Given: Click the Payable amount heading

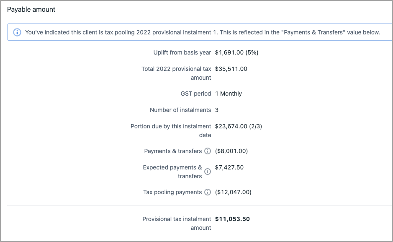Looking at the screenshot, I should click(x=31, y=9).
